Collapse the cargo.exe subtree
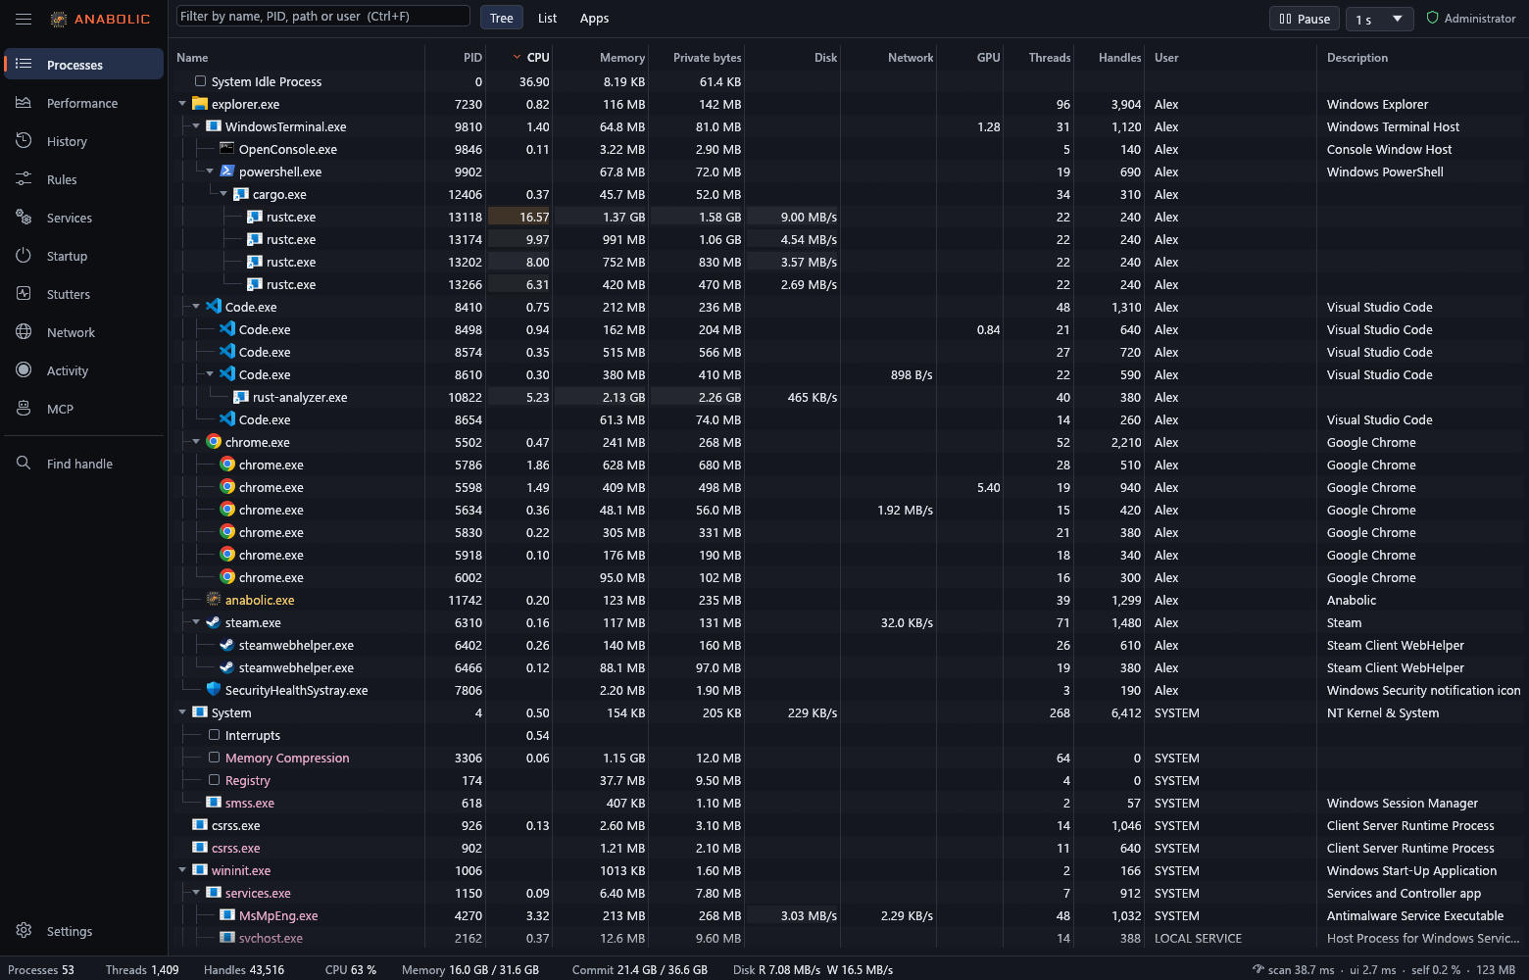The height and width of the screenshot is (980, 1529). pos(223,194)
